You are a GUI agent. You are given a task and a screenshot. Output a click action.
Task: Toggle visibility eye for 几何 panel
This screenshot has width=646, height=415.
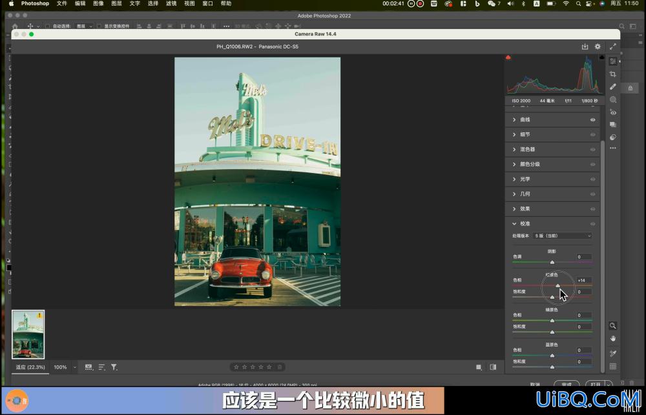(593, 194)
